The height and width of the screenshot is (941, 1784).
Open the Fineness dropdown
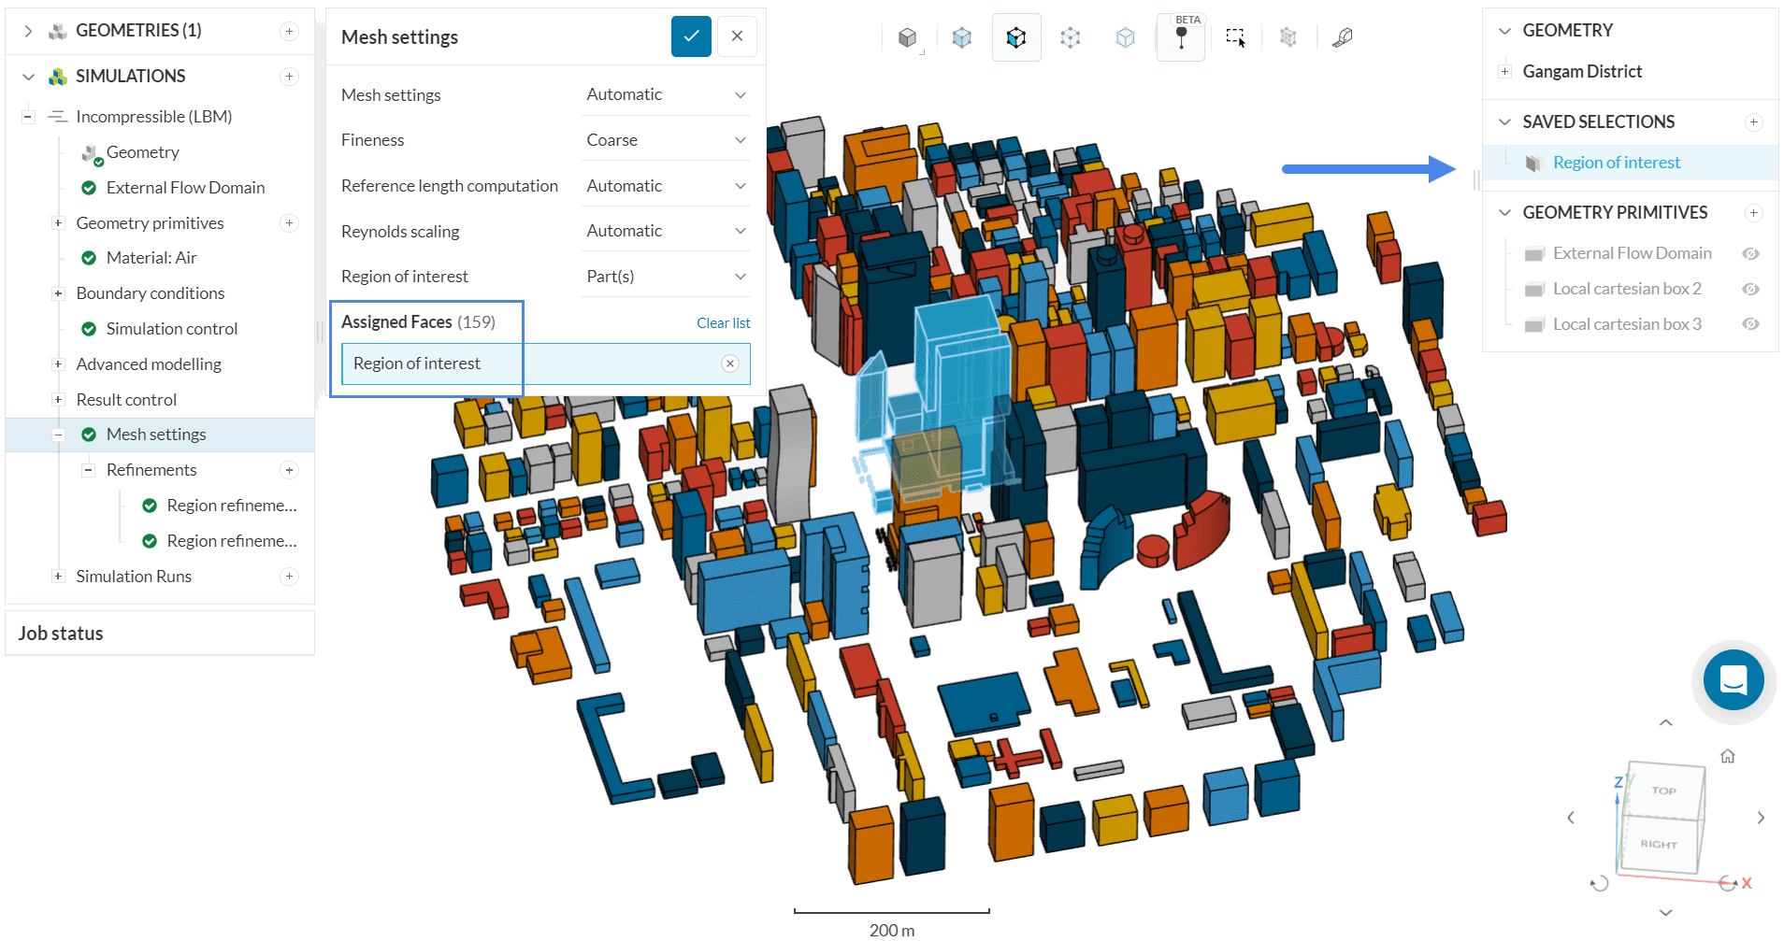coord(665,140)
